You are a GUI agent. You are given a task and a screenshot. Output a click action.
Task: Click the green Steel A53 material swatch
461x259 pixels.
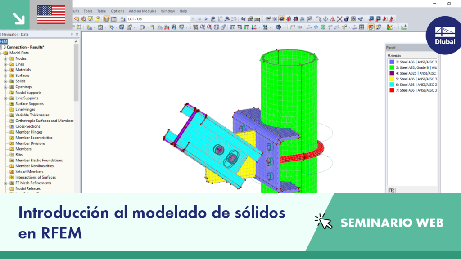(x=392, y=68)
